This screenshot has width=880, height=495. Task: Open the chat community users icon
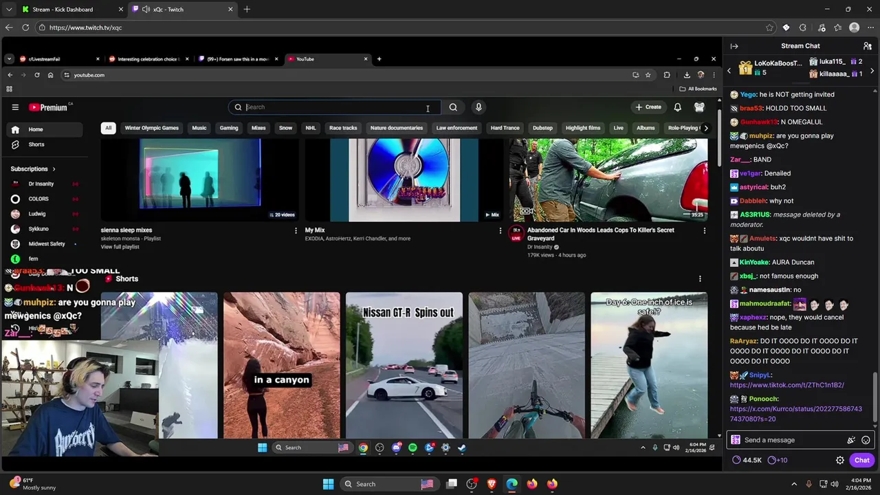pyautogui.click(x=868, y=46)
